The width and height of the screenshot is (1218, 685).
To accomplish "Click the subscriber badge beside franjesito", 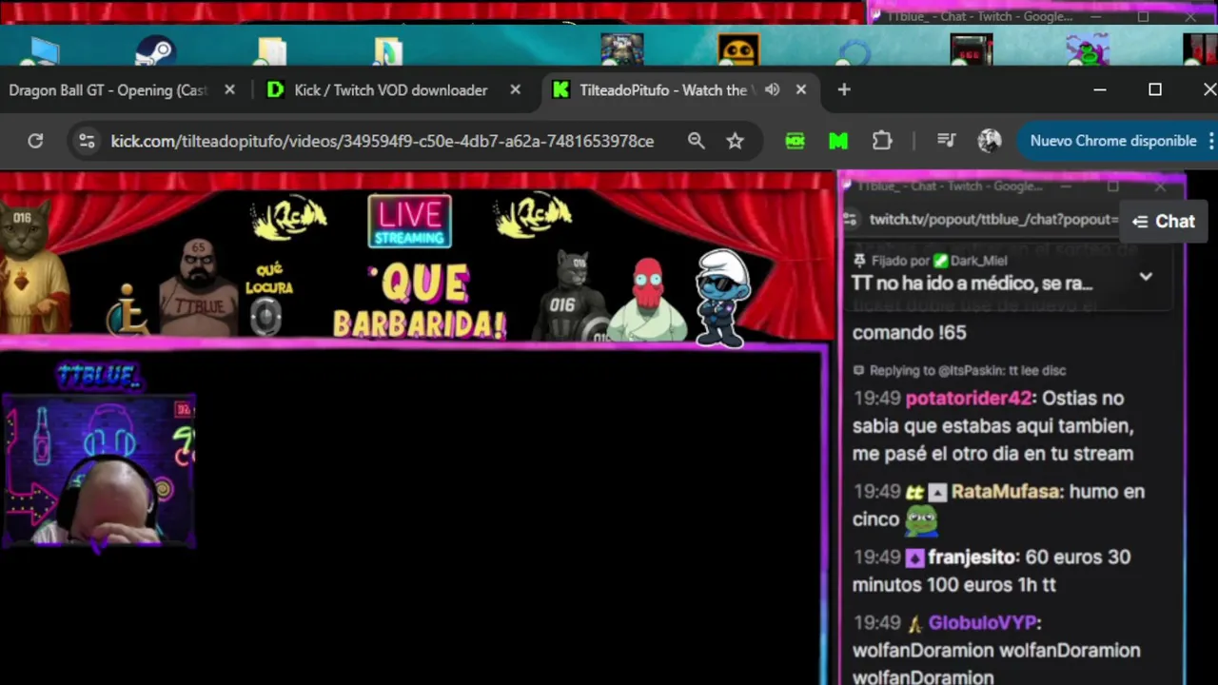I will point(914,558).
